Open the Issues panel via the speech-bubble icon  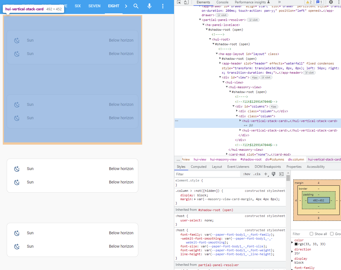319,2
